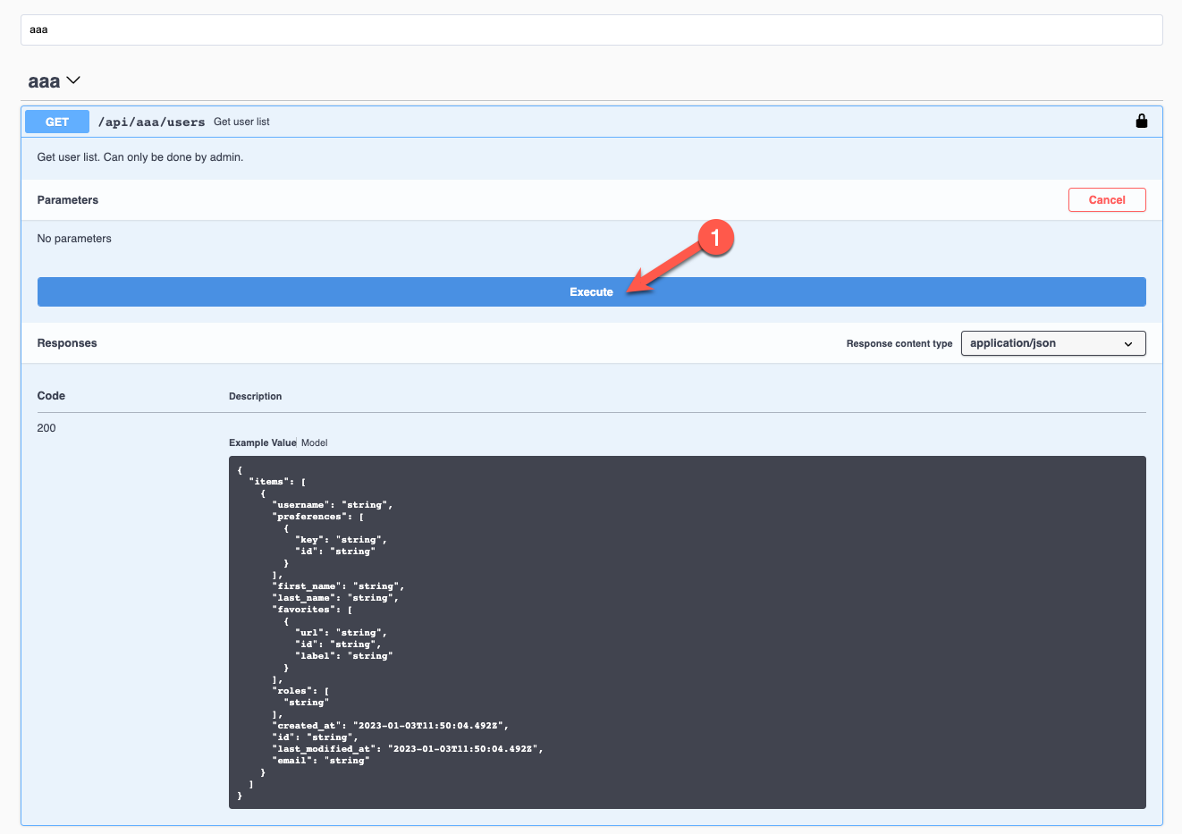
Task: Switch to the Model tab
Action: tap(315, 442)
